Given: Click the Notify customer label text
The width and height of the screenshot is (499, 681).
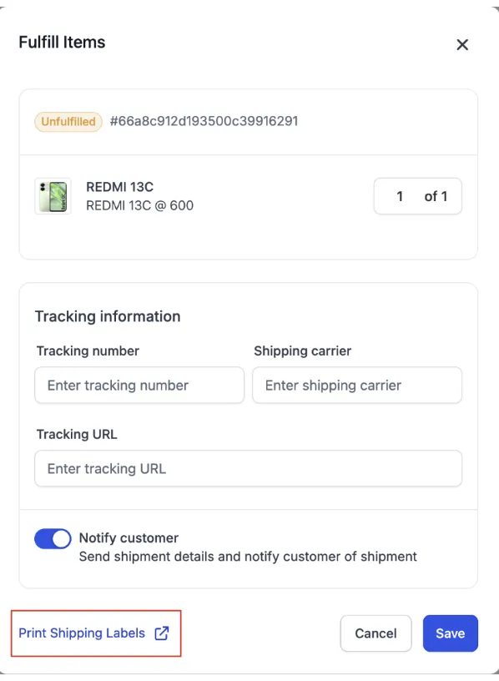Looking at the screenshot, I should coord(129,538).
